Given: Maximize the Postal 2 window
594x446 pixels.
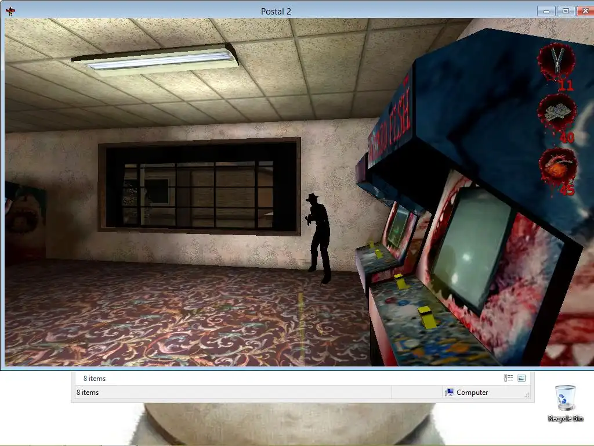Looking at the screenshot, I should (566, 11).
